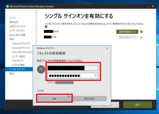Select ユーザーの識別 step
159x114 pixels.
coord(18,56)
